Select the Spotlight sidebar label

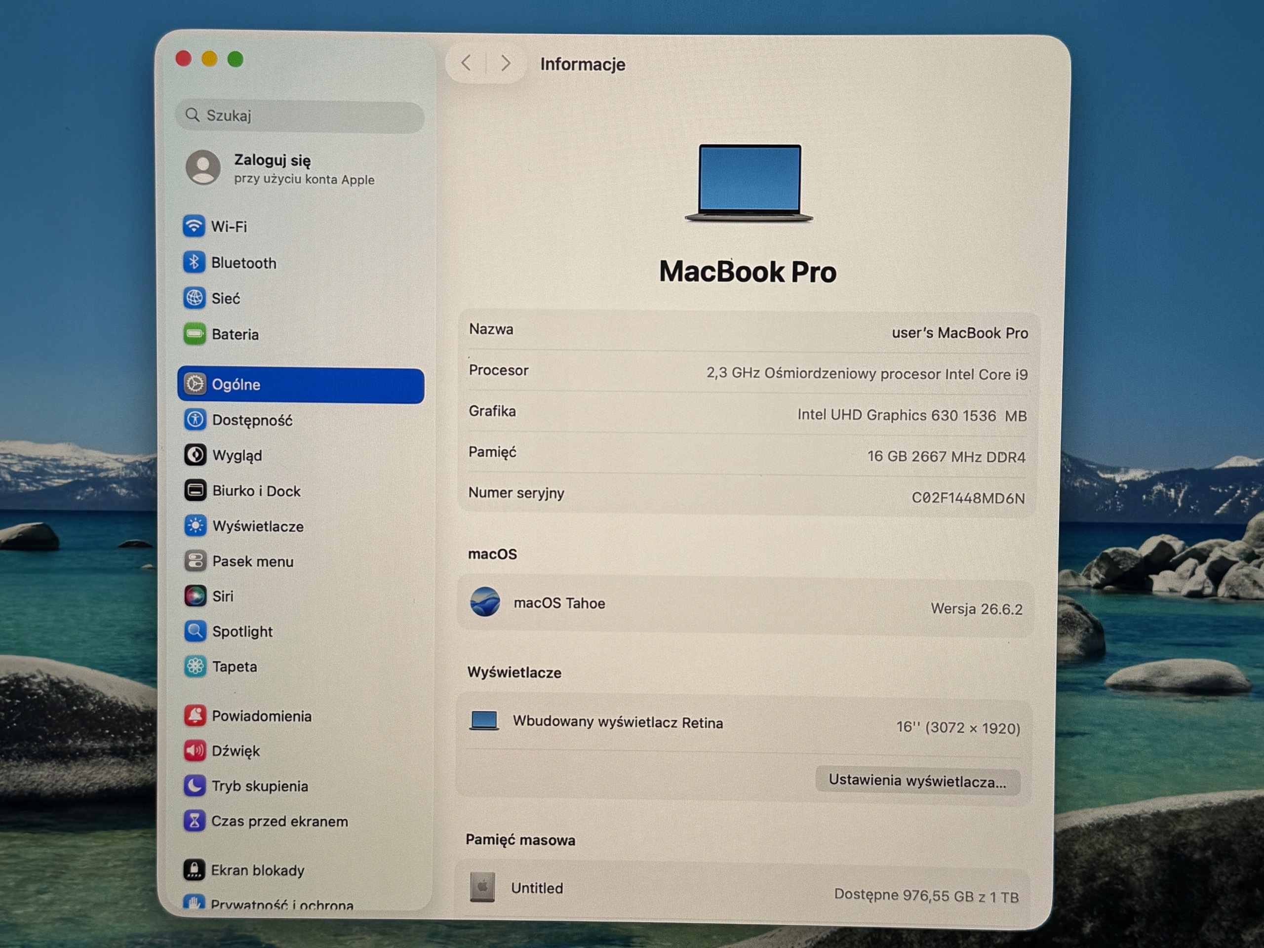pos(242,632)
